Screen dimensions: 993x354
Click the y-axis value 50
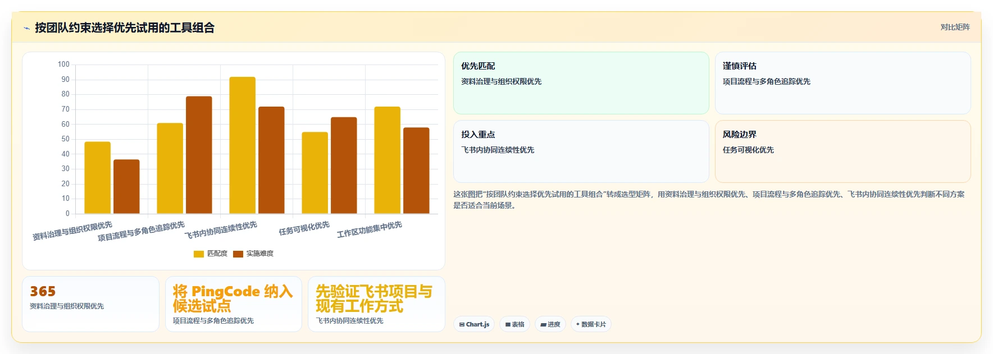pyautogui.click(x=66, y=139)
